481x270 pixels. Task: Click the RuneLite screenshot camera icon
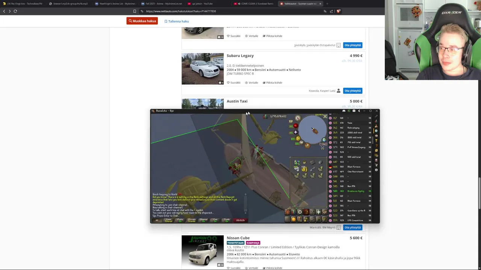click(x=354, y=111)
